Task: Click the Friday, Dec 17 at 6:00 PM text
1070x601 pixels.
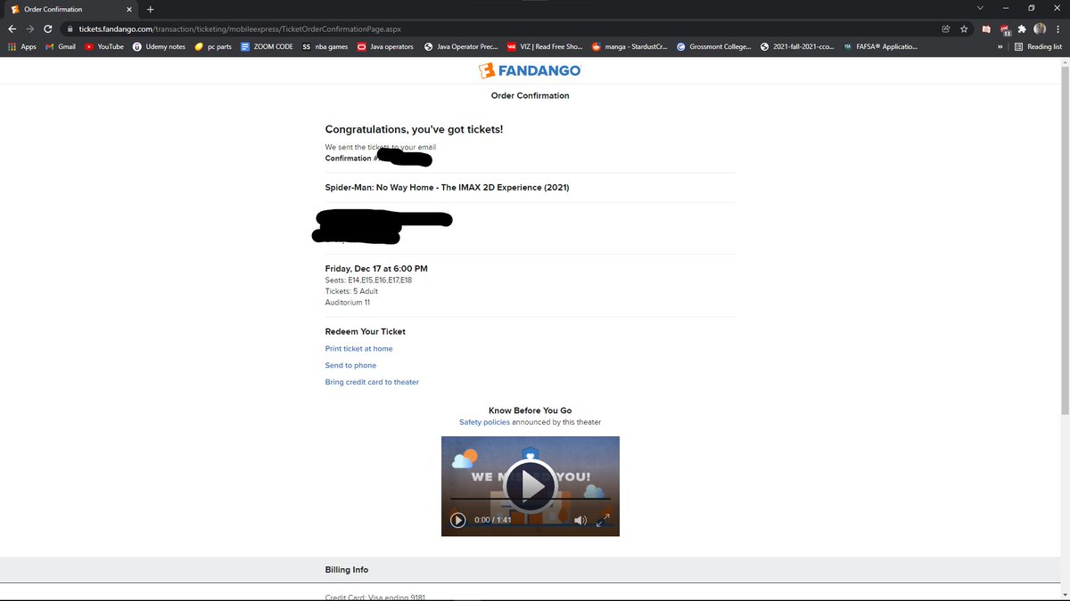Action: pos(376,269)
